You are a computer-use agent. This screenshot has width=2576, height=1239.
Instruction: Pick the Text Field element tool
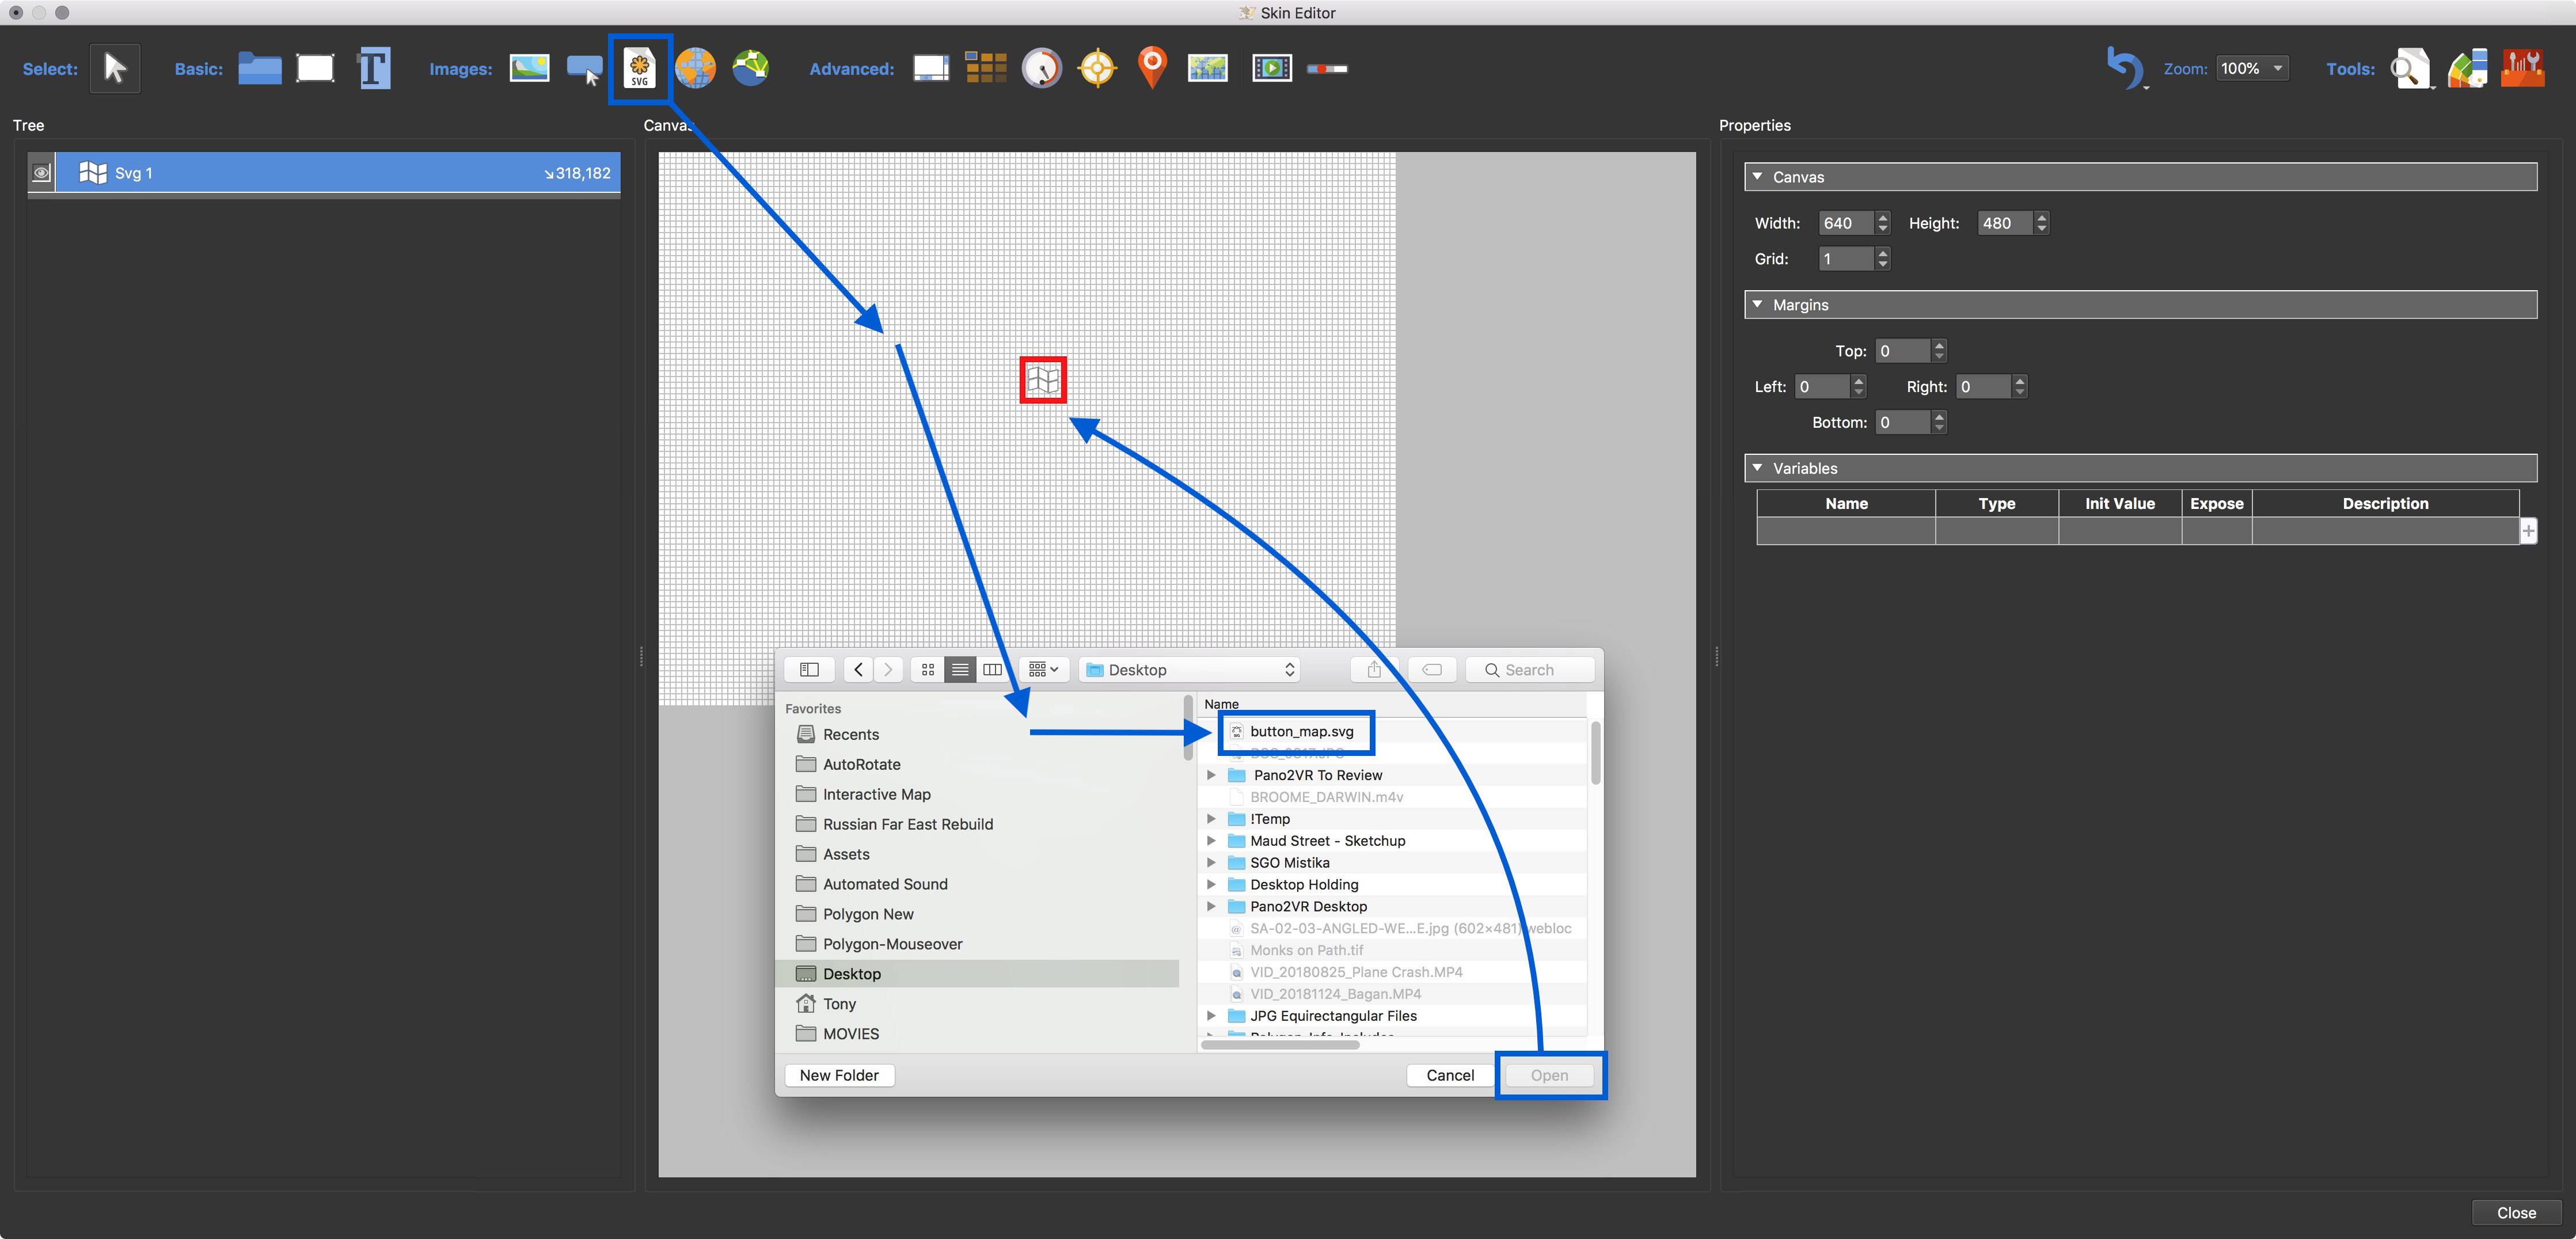(374, 69)
